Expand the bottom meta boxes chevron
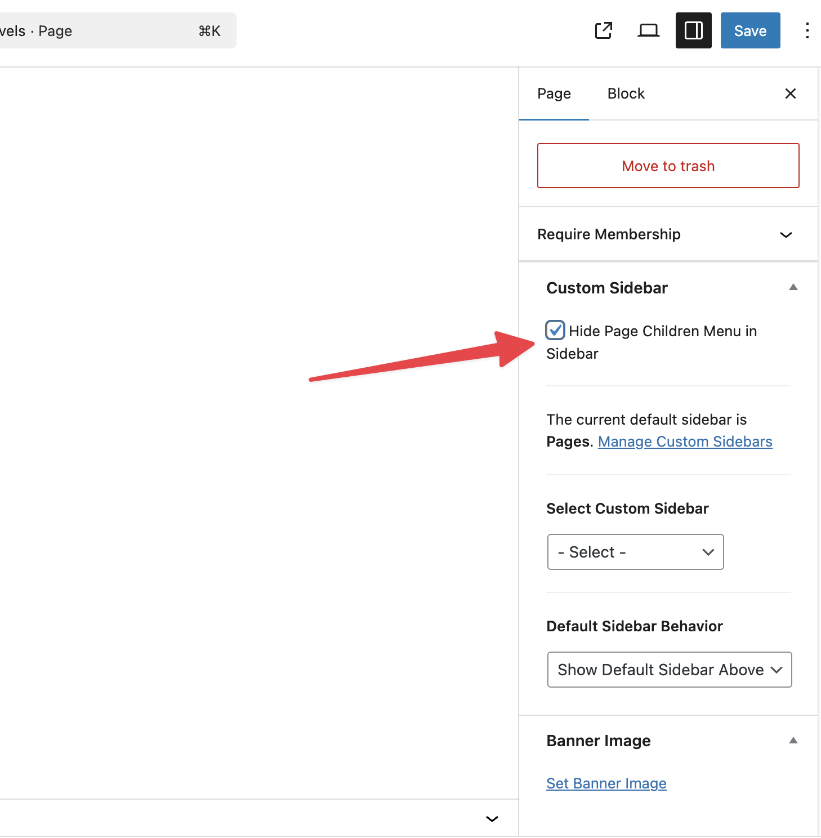The height and width of the screenshot is (838, 821). 492,819
